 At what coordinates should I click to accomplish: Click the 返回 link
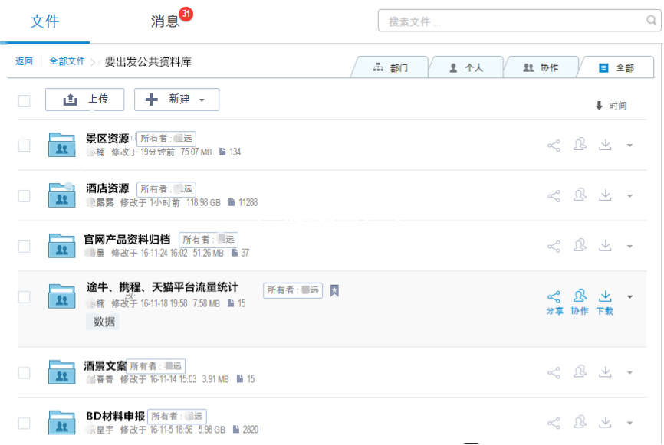[x=24, y=61]
